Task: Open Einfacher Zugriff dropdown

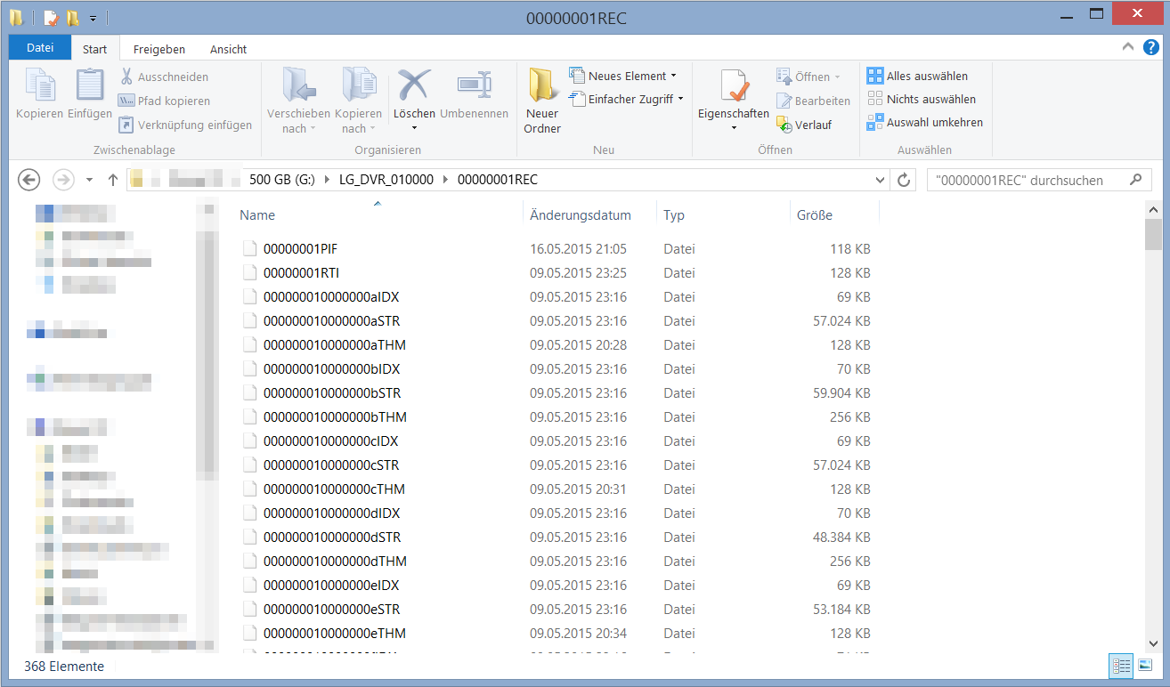Action: point(627,100)
